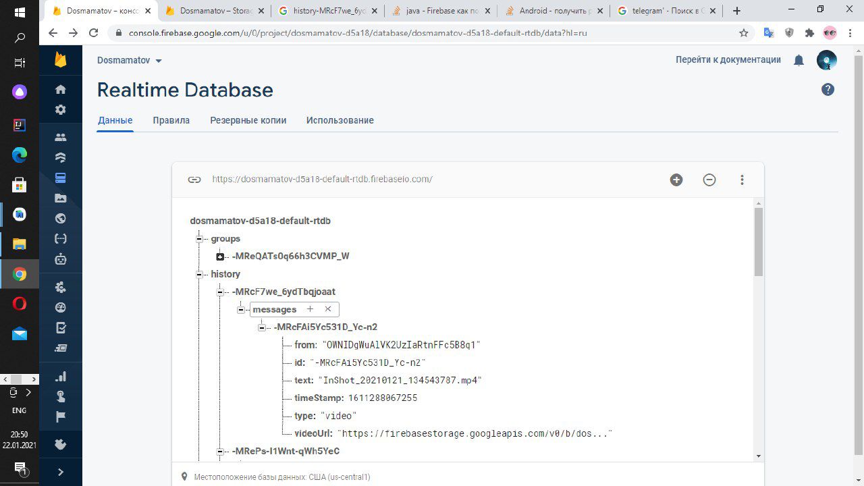Click the database panel vertical scrollbar
The width and height of the screenshot is (864, 486).
759,242
